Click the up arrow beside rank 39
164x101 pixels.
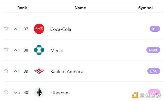[16, 71]
